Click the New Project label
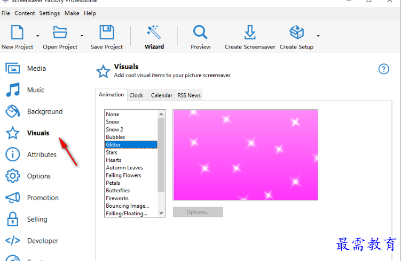 tap(18, 47)
